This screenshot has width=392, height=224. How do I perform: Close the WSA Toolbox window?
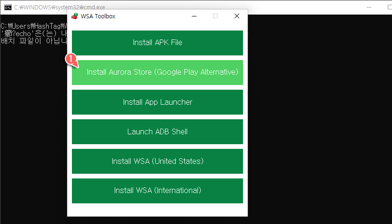(x=237, y=16)
